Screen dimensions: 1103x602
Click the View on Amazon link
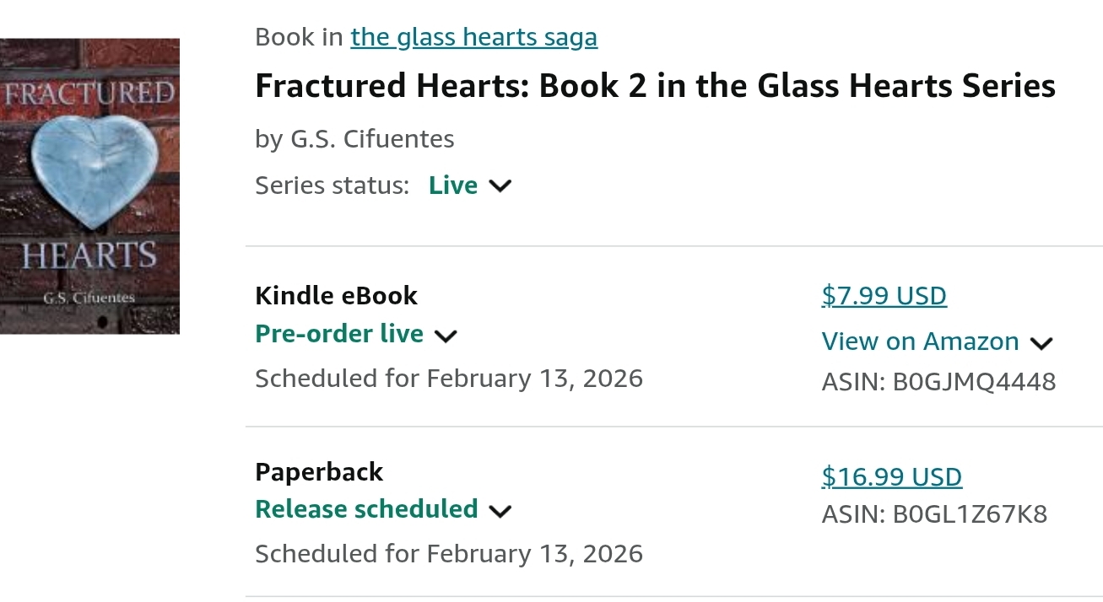[920, 341]
